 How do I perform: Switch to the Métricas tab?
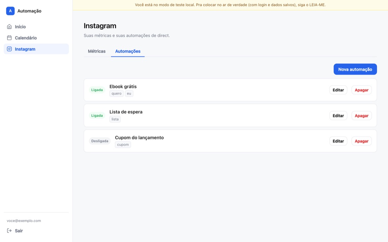point(97,51)
